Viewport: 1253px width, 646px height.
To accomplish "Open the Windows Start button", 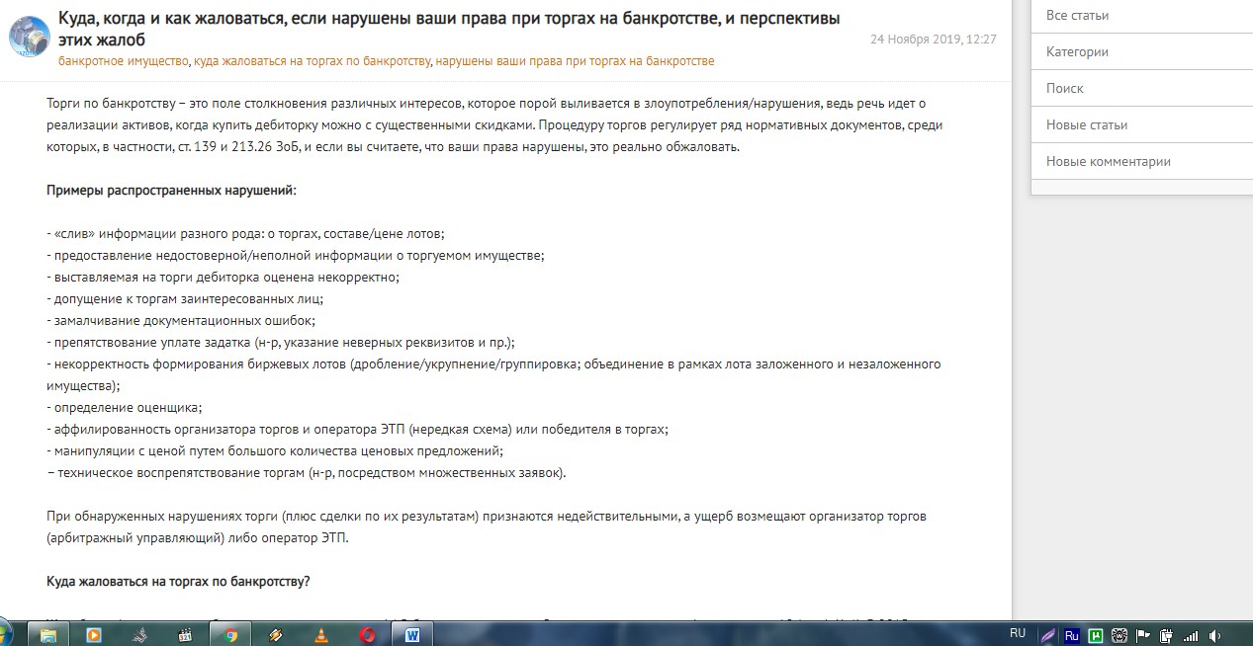I will point(4,635).
